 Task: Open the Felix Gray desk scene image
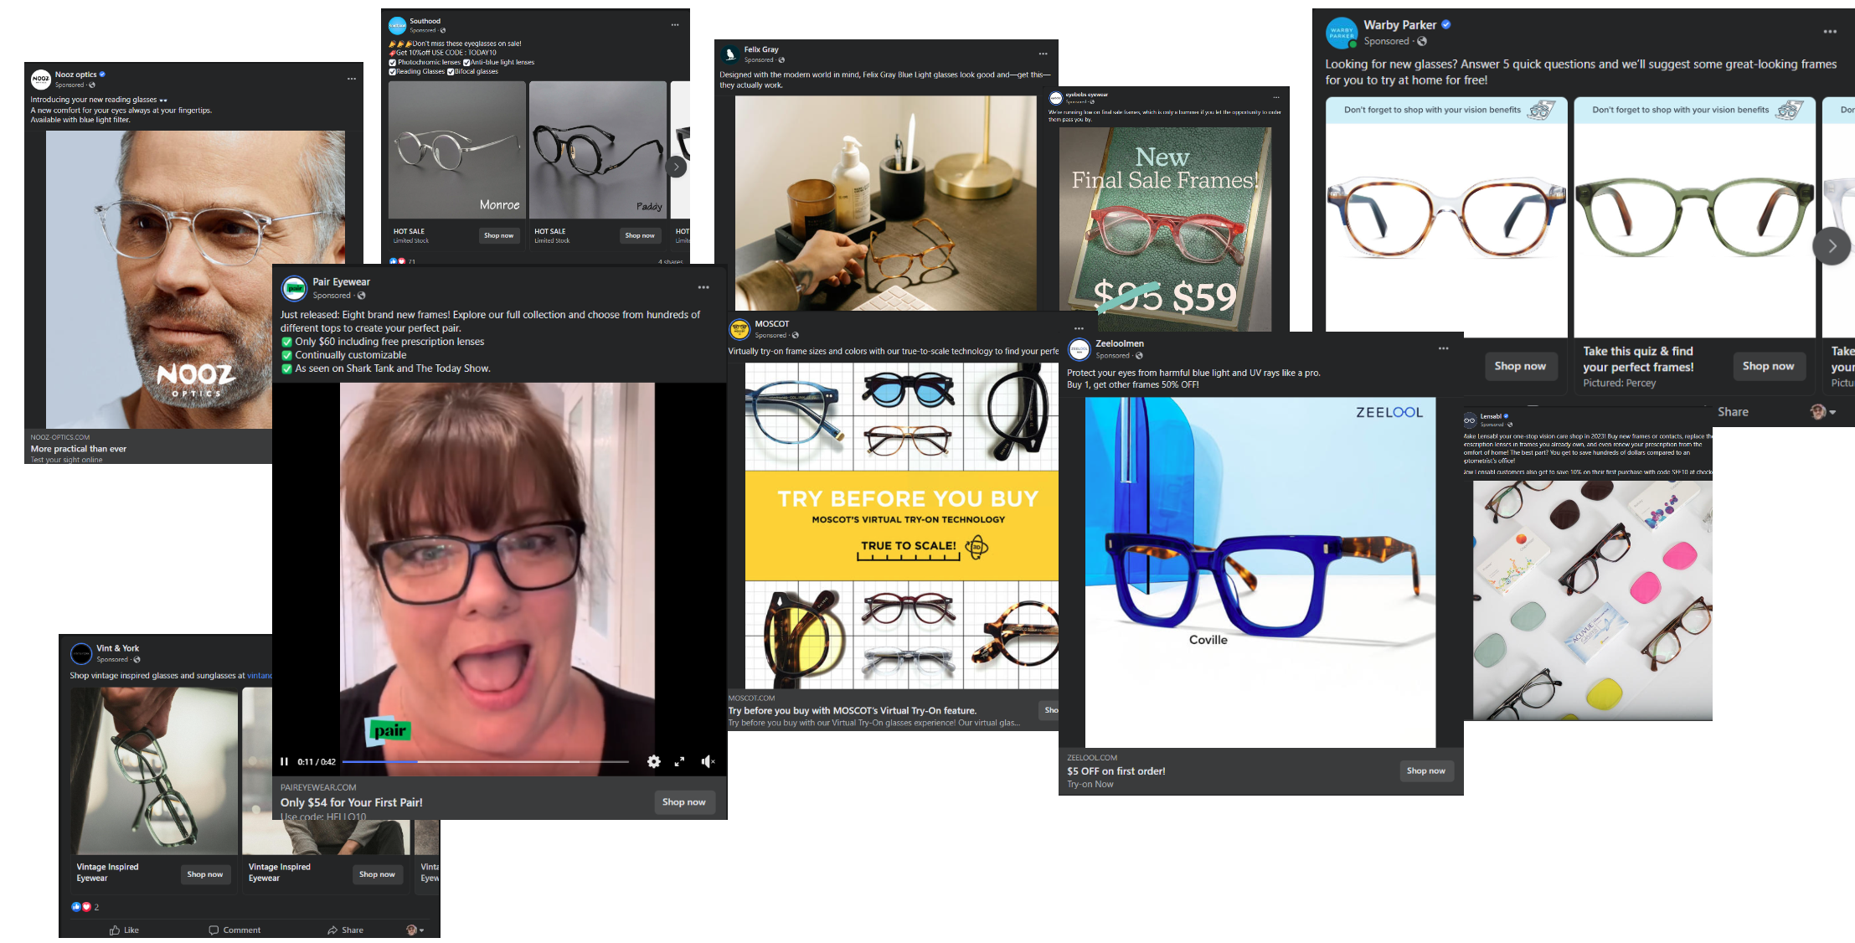tap(888, 204)
